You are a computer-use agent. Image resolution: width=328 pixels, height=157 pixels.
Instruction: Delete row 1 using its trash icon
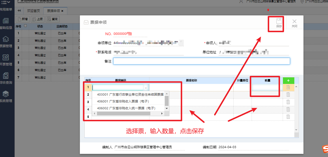[288, 87]
